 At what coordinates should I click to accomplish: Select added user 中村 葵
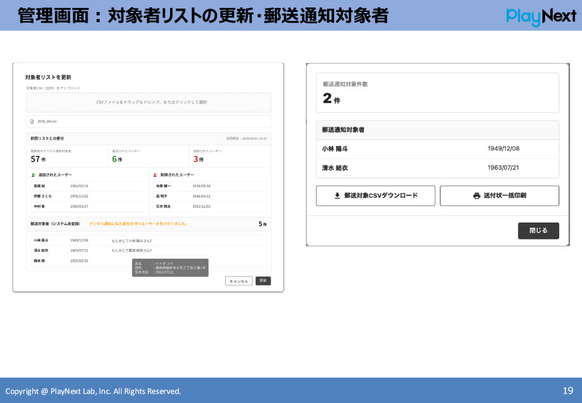click(39, 207)
